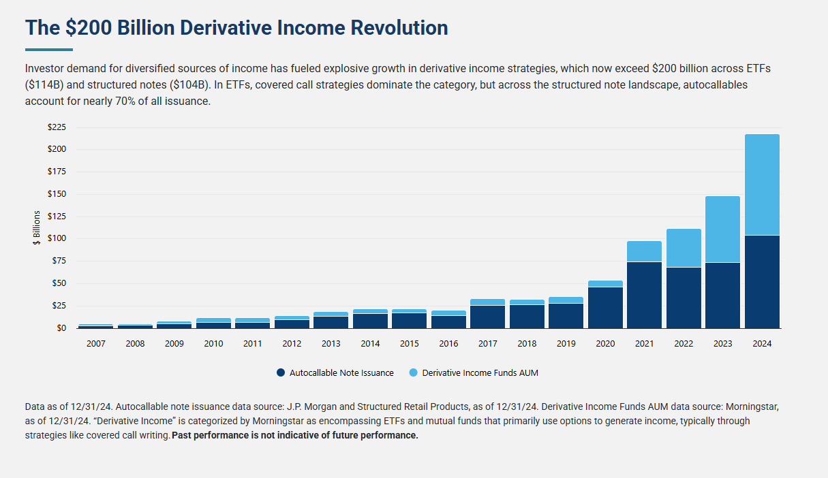Click the light blue Derivative Income legend dot
828x478 pixels.
pyautogui.click(x=414, y=372)
